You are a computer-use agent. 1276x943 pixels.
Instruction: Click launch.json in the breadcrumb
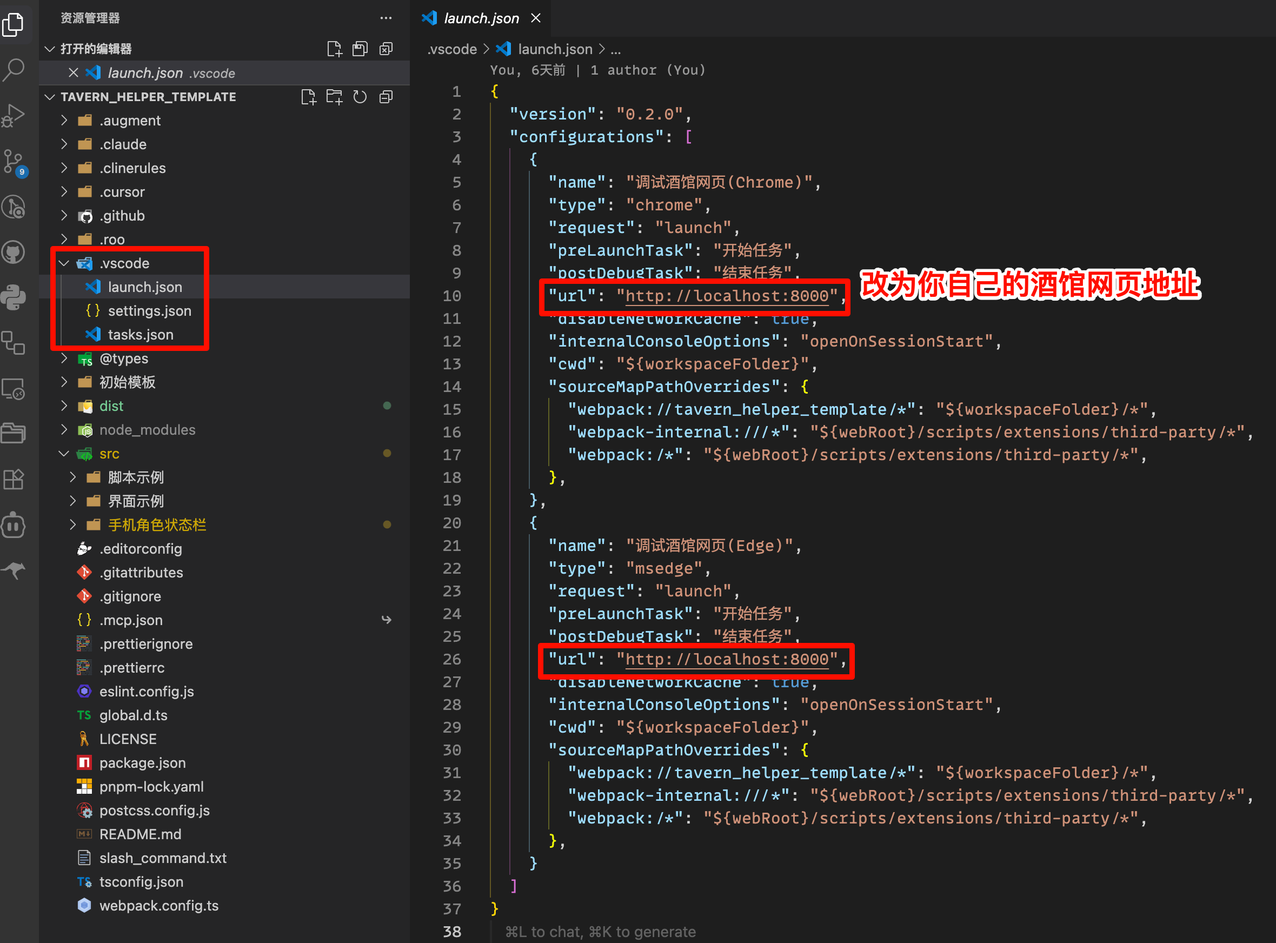click(x=555, y=50)
